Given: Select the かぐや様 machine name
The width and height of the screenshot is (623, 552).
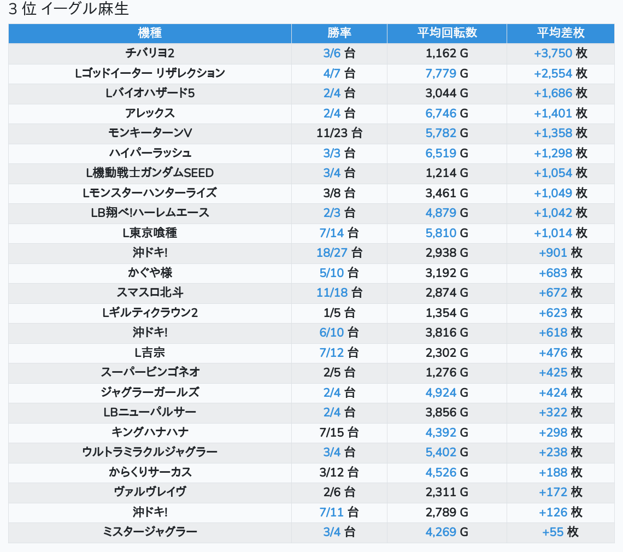Looking at the screenshot, I should (x=150, y=273).
